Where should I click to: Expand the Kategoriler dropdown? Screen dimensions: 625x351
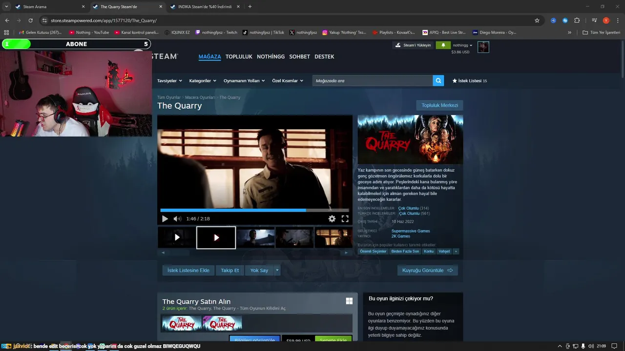[202, 80]
